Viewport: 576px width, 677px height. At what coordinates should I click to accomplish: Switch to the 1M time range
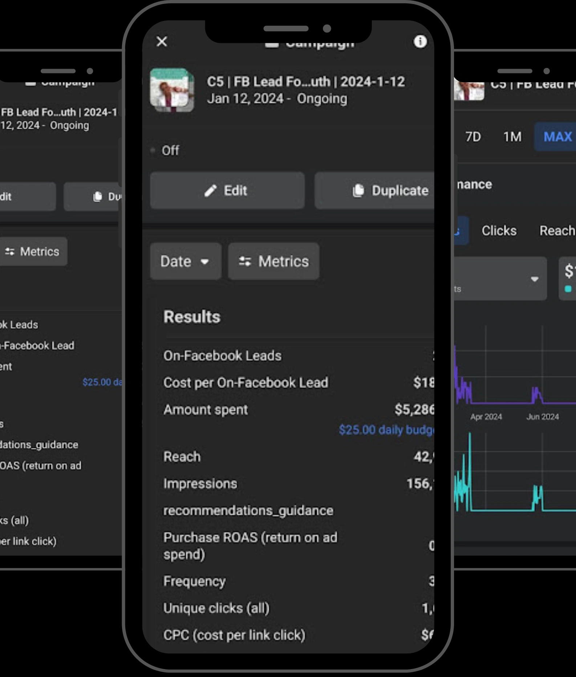512,137
